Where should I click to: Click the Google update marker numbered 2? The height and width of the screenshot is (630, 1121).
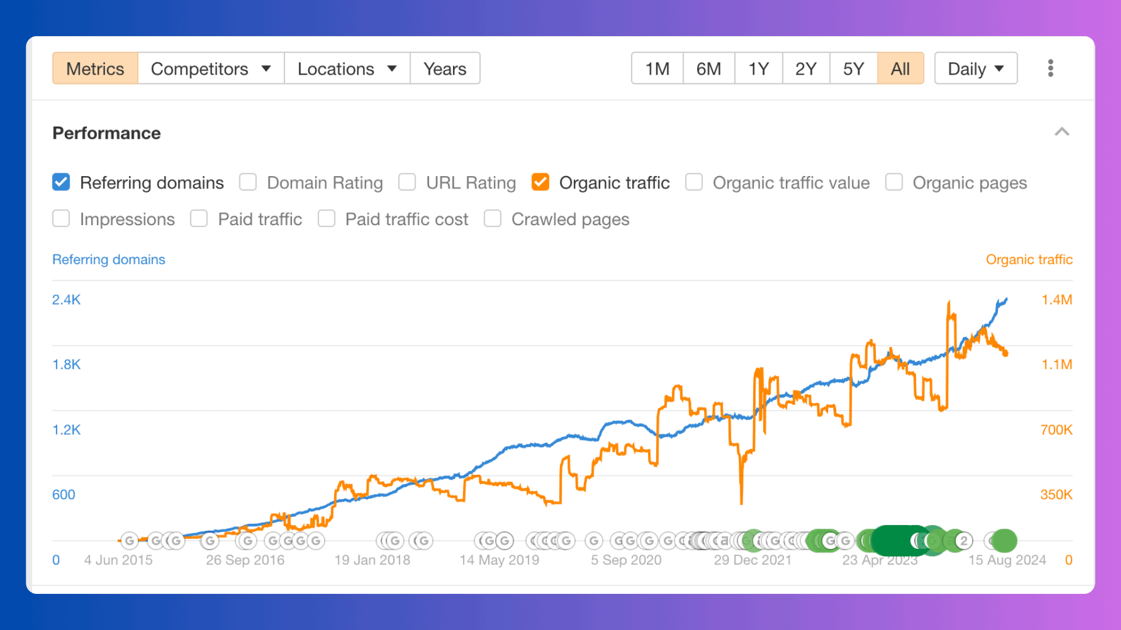click(x=964, y=541)
